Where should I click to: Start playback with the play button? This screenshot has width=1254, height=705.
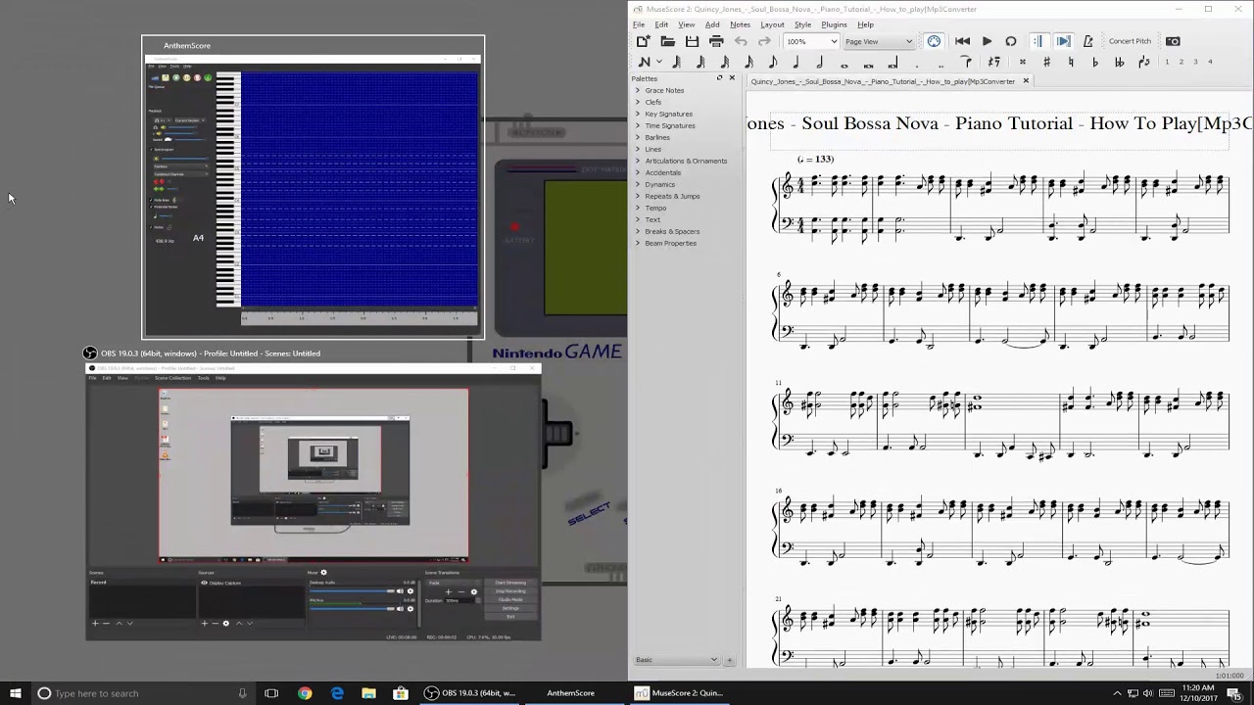click(x=987, y=41)
